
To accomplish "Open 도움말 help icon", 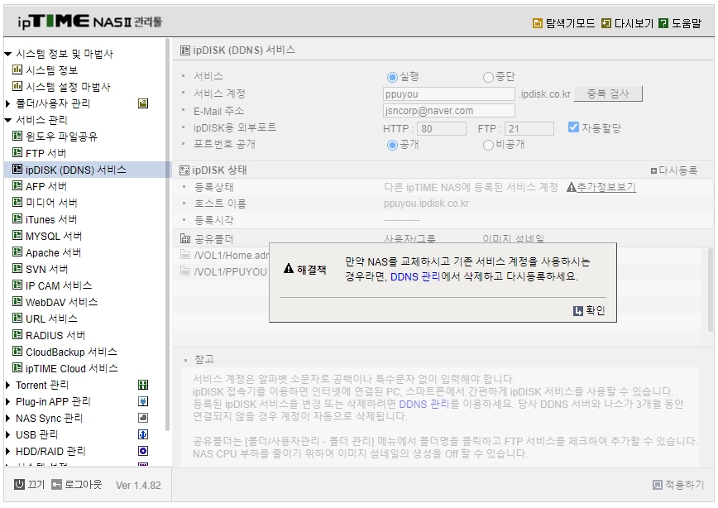I will pos(663,23).
